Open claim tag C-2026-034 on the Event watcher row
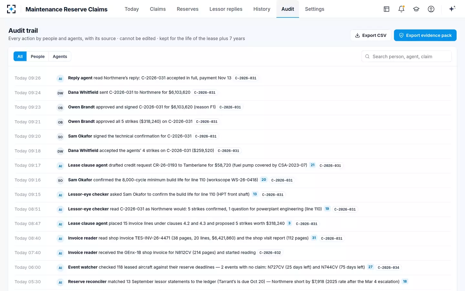Viewport: 465px width, 291px height. [388, 267]
